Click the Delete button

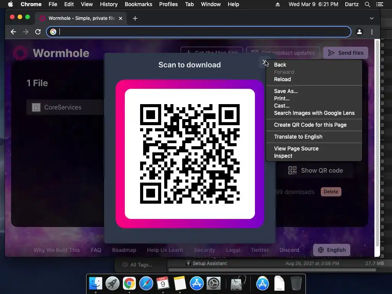click(331, 192)
